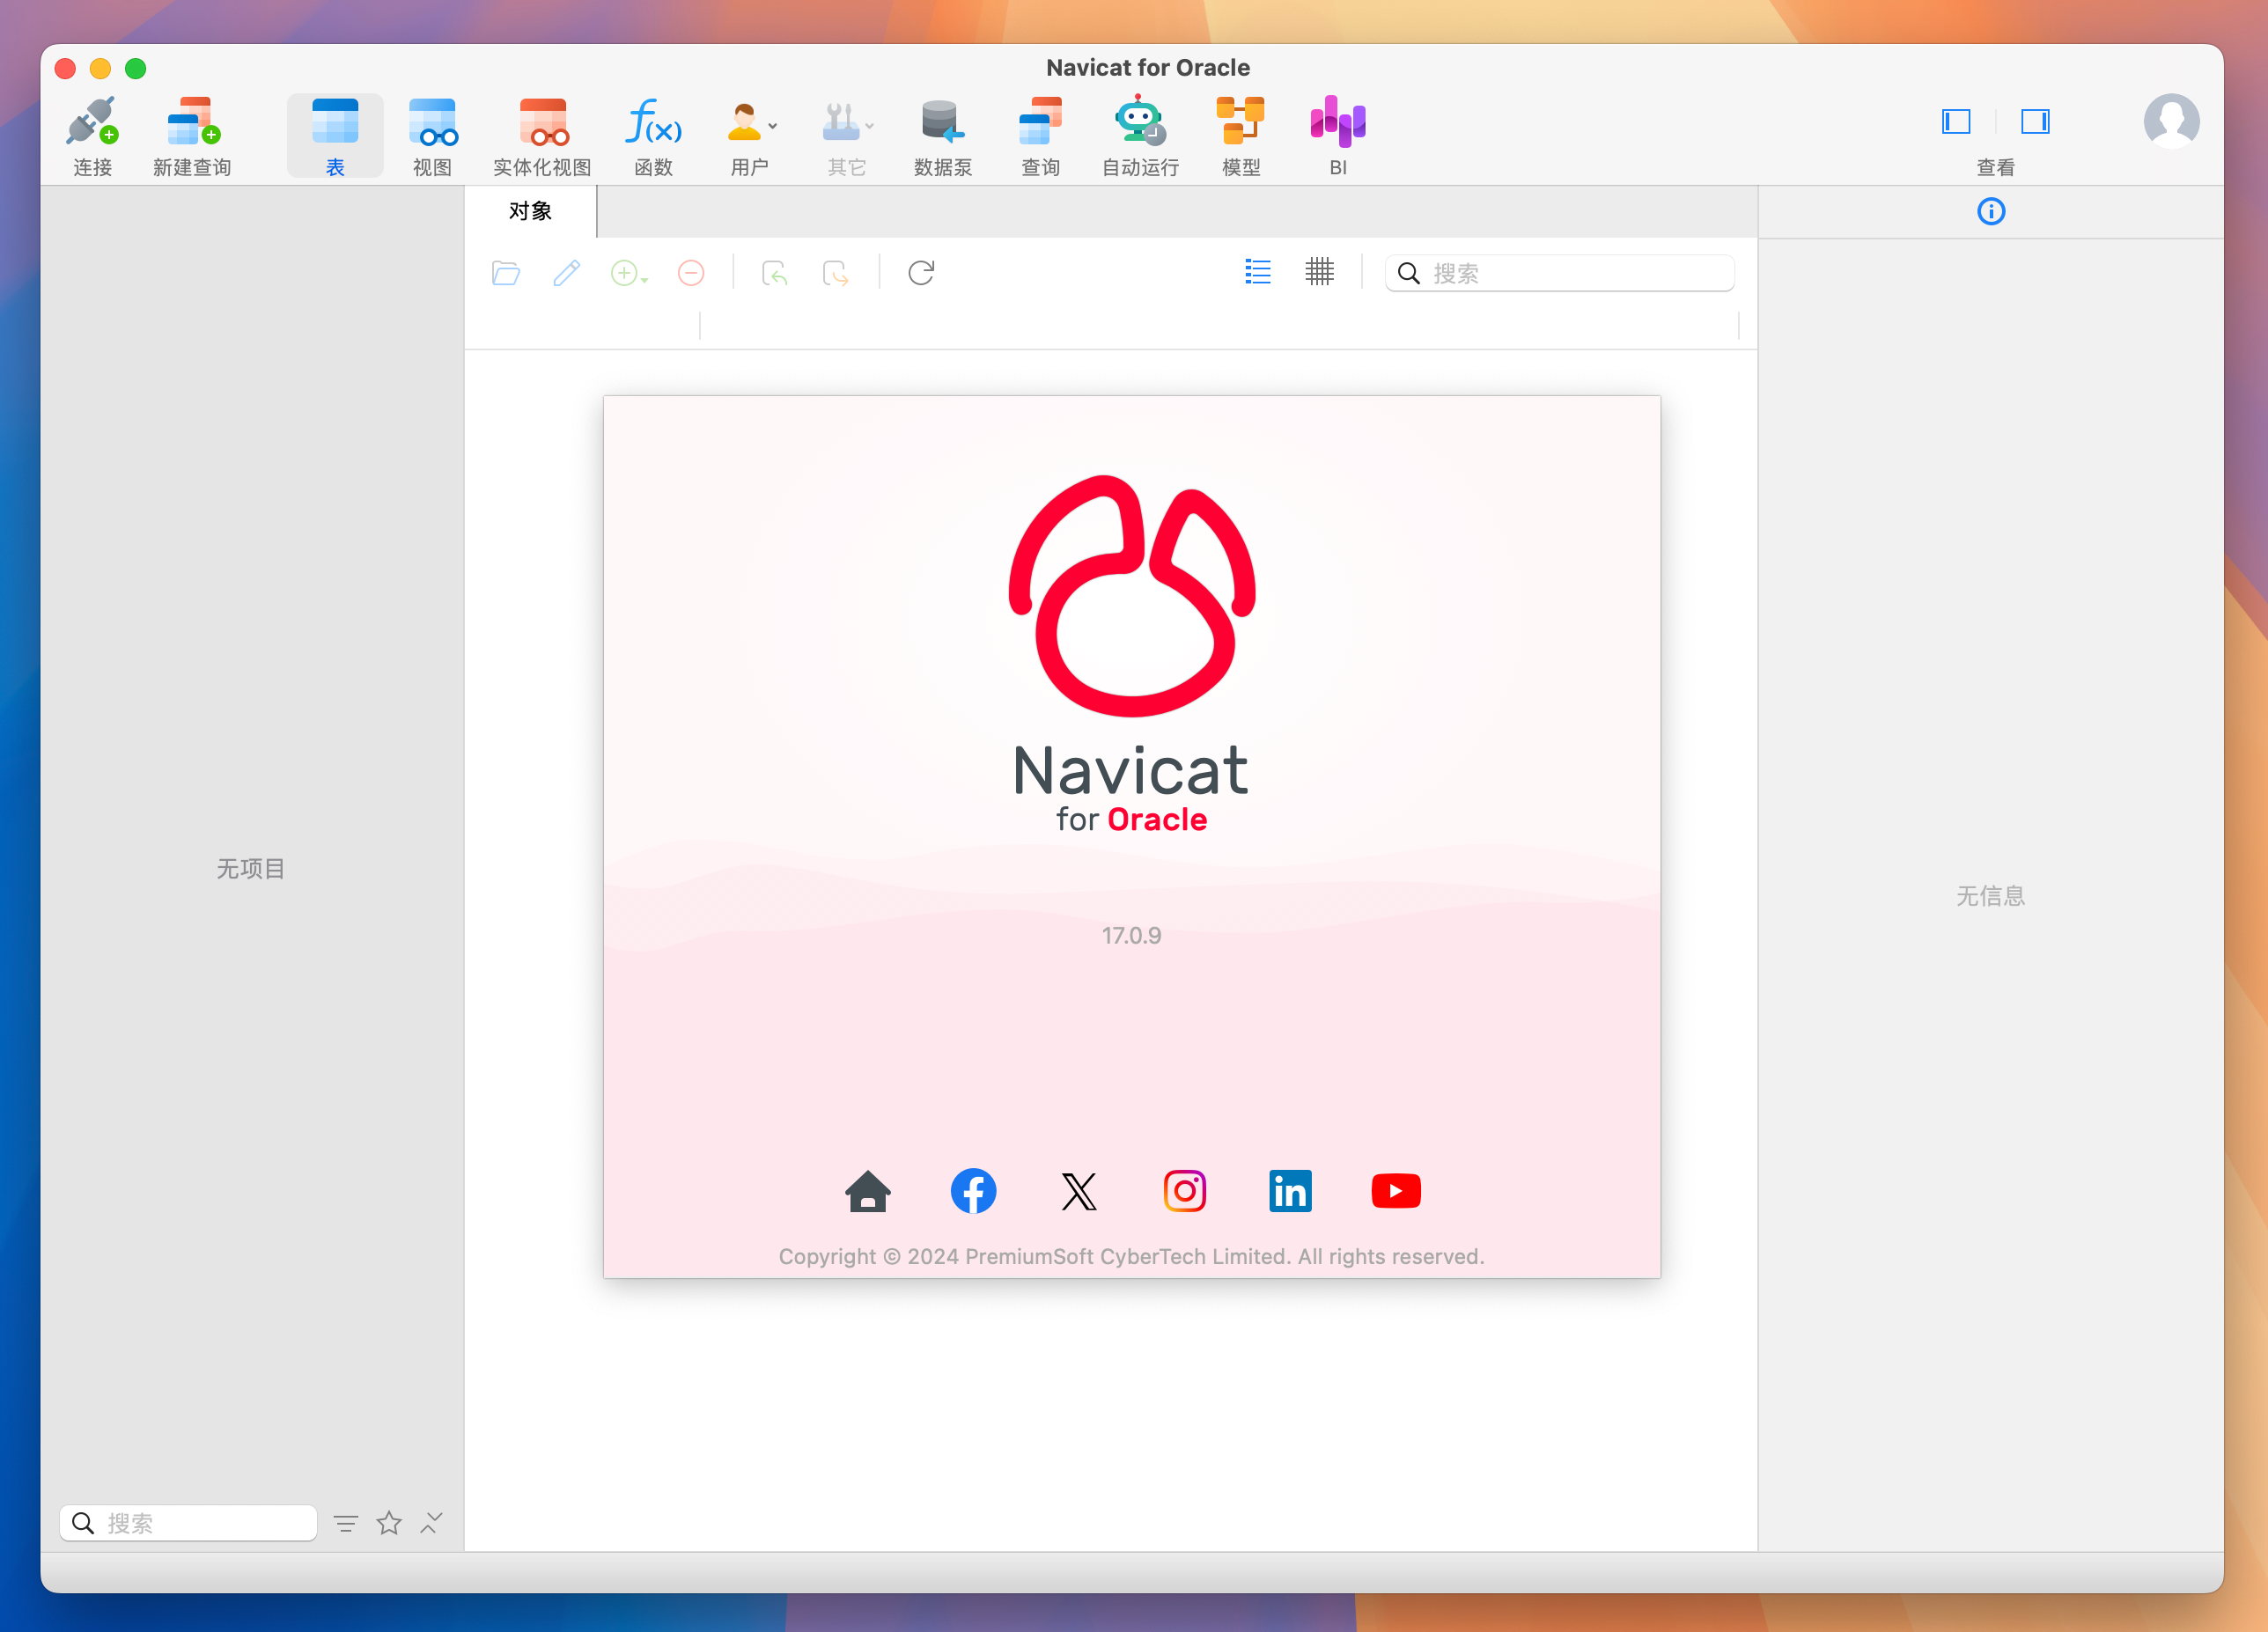
Task: Open Navicat home page icon
Action: coord(867,1191)
